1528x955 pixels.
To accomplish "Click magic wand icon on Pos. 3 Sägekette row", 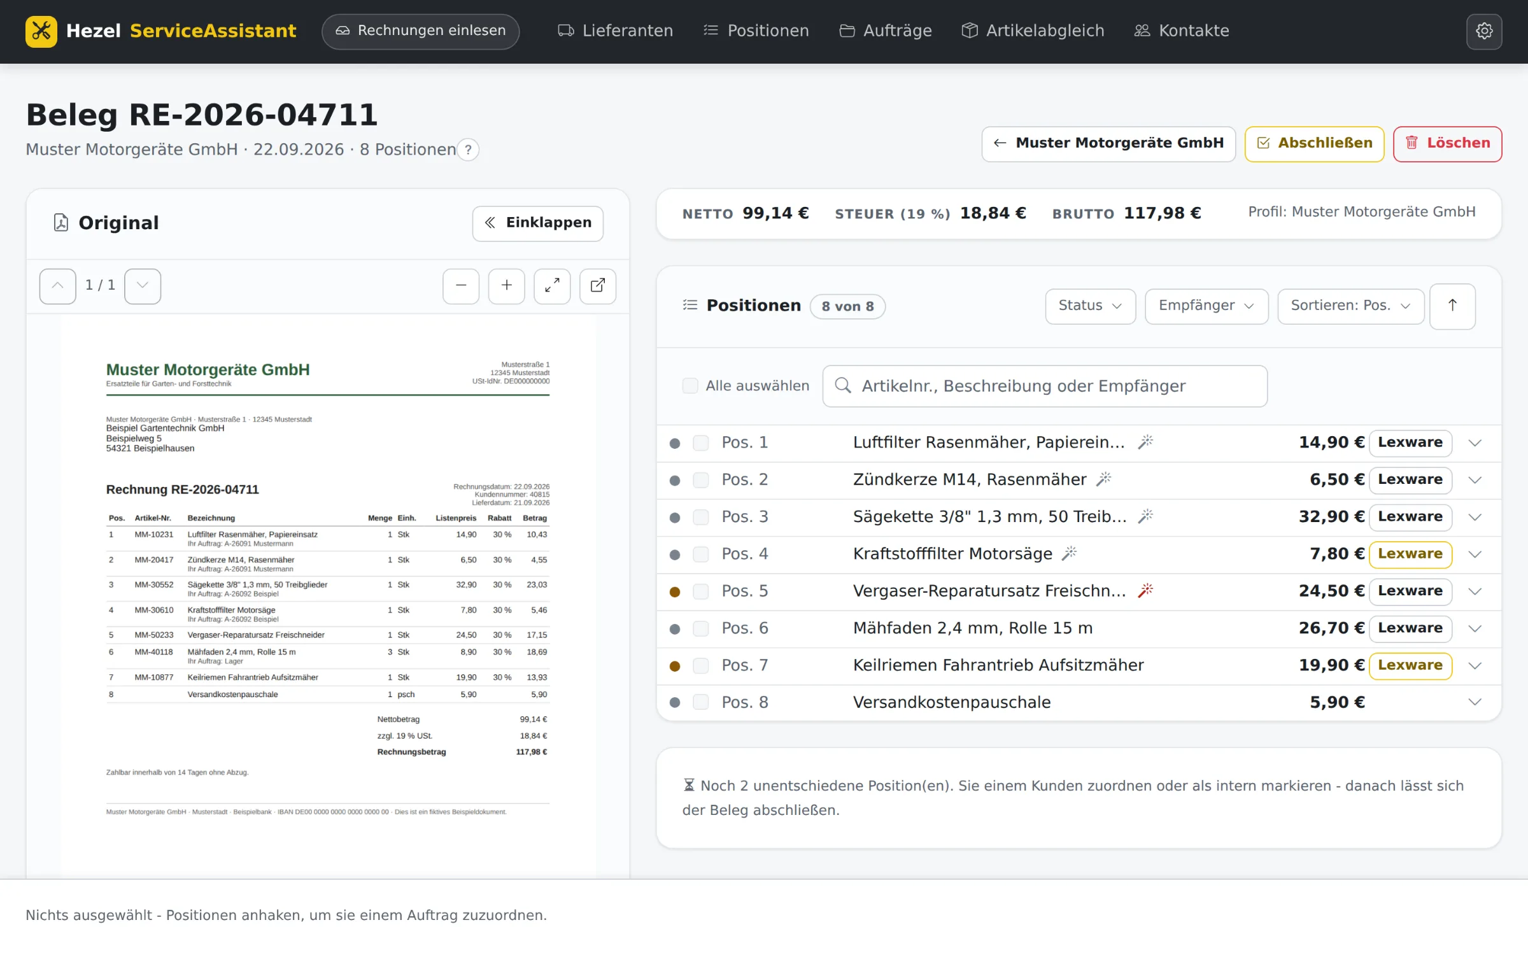I will click(1146, 516).
